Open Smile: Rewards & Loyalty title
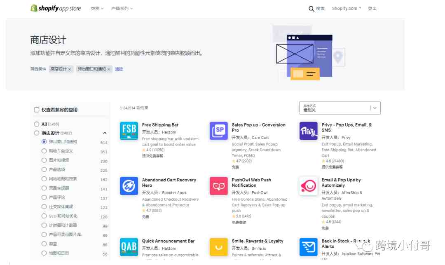445x265 pixels. point(258,241)
